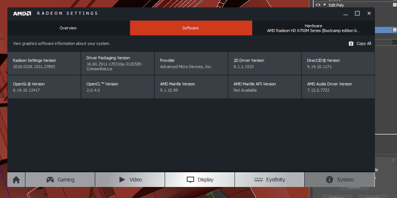Toggle eye icon for Edit Poly modifier

click(x=318, y=5)
